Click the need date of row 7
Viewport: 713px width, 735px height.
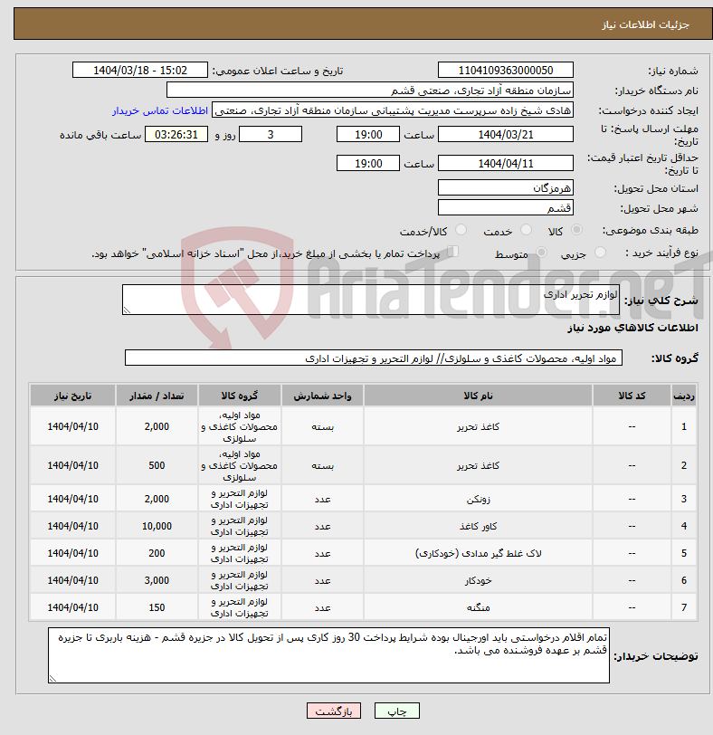72,607
